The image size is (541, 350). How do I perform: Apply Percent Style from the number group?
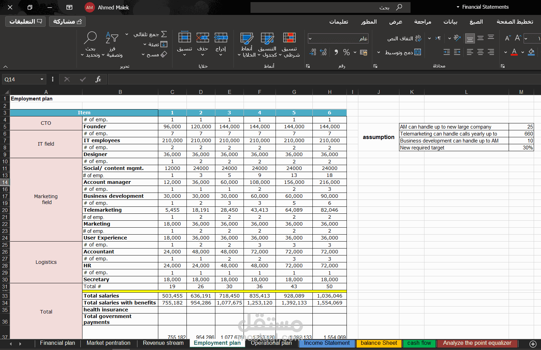(x=346, y=52)
